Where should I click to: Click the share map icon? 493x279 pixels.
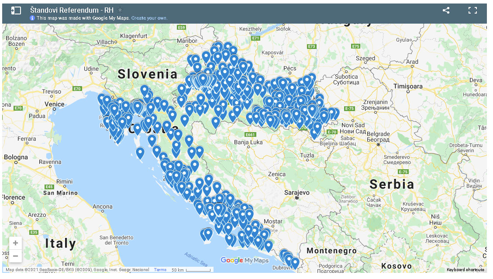[446, 10]
